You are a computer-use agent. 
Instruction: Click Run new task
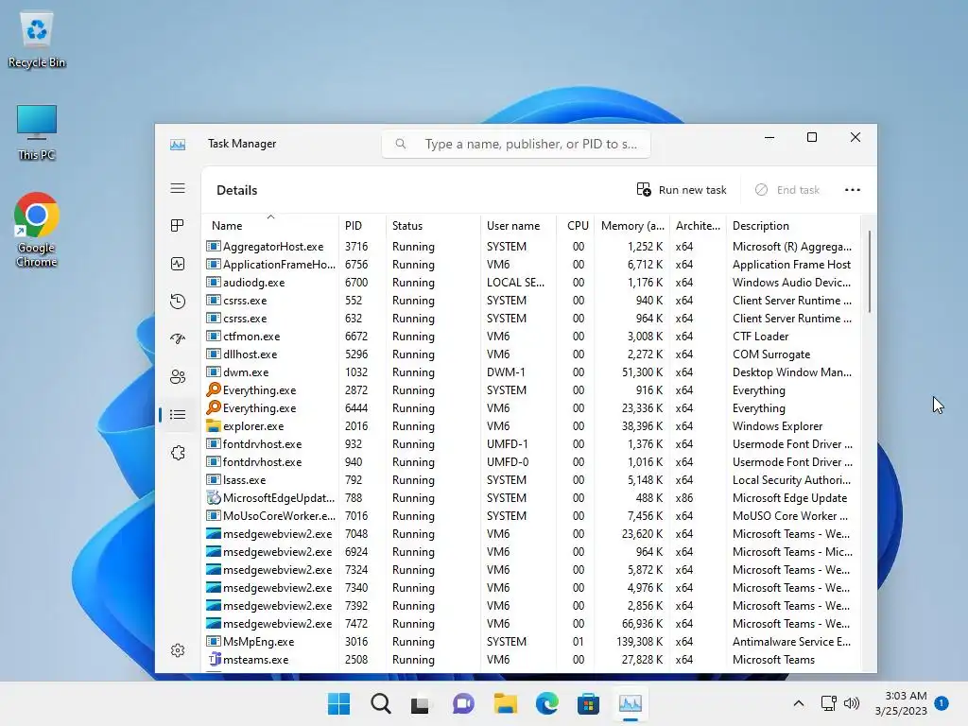click(682, 190)
